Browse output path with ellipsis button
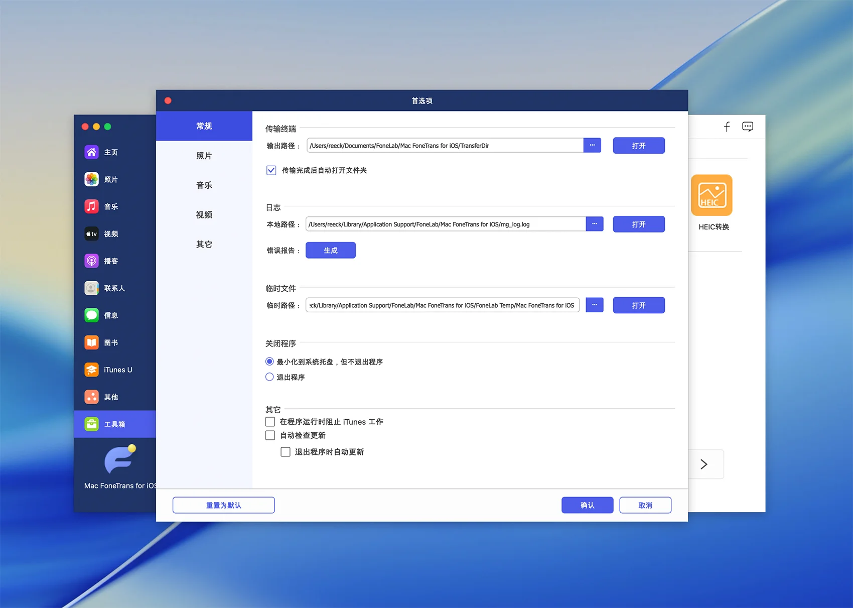The width and height of the screenshot is (853, 608). [592, 146]
